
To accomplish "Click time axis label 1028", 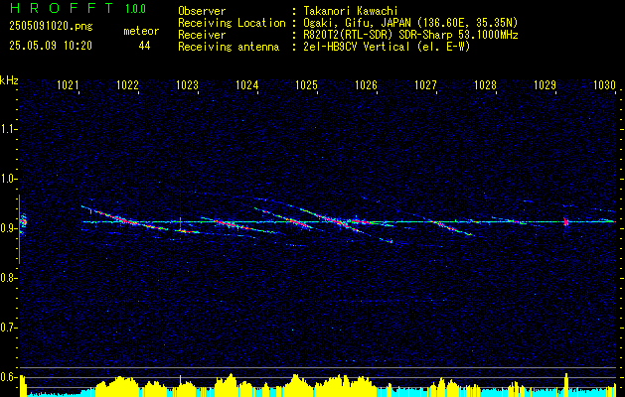I will (486, 85).
